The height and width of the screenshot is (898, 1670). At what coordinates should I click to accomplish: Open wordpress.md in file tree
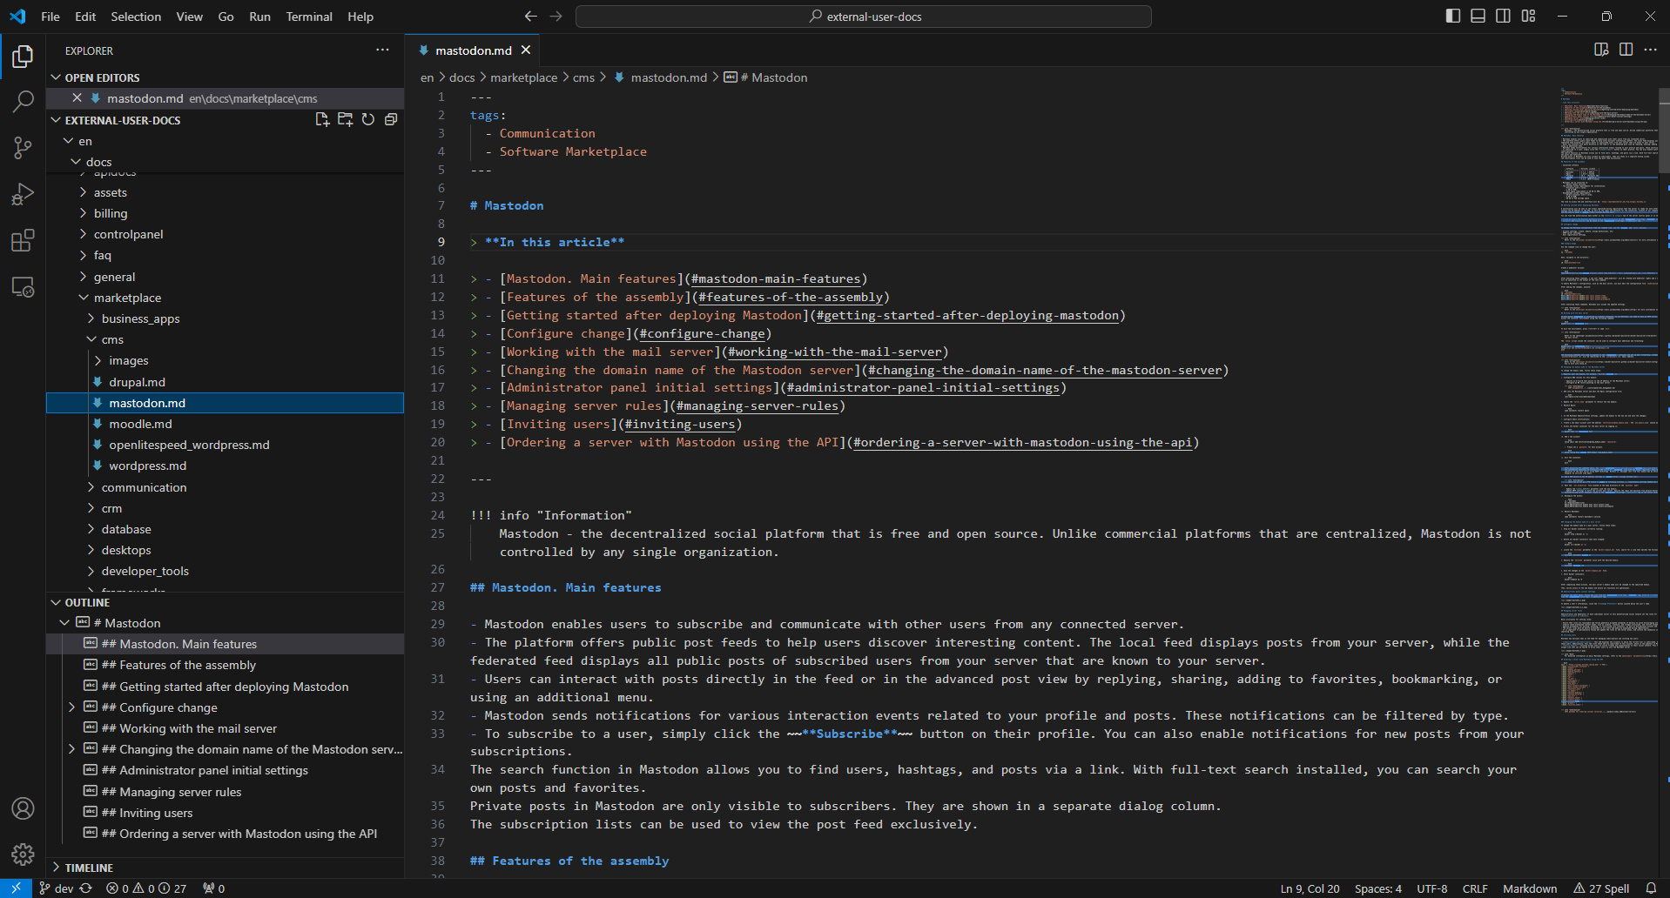[x=147, y=466]
